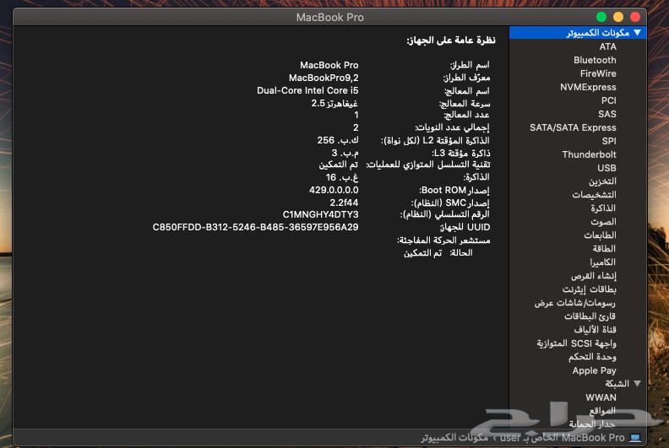
Task: Click processor speed 2.5 غيغاهرتز
Action: point(334,104)
